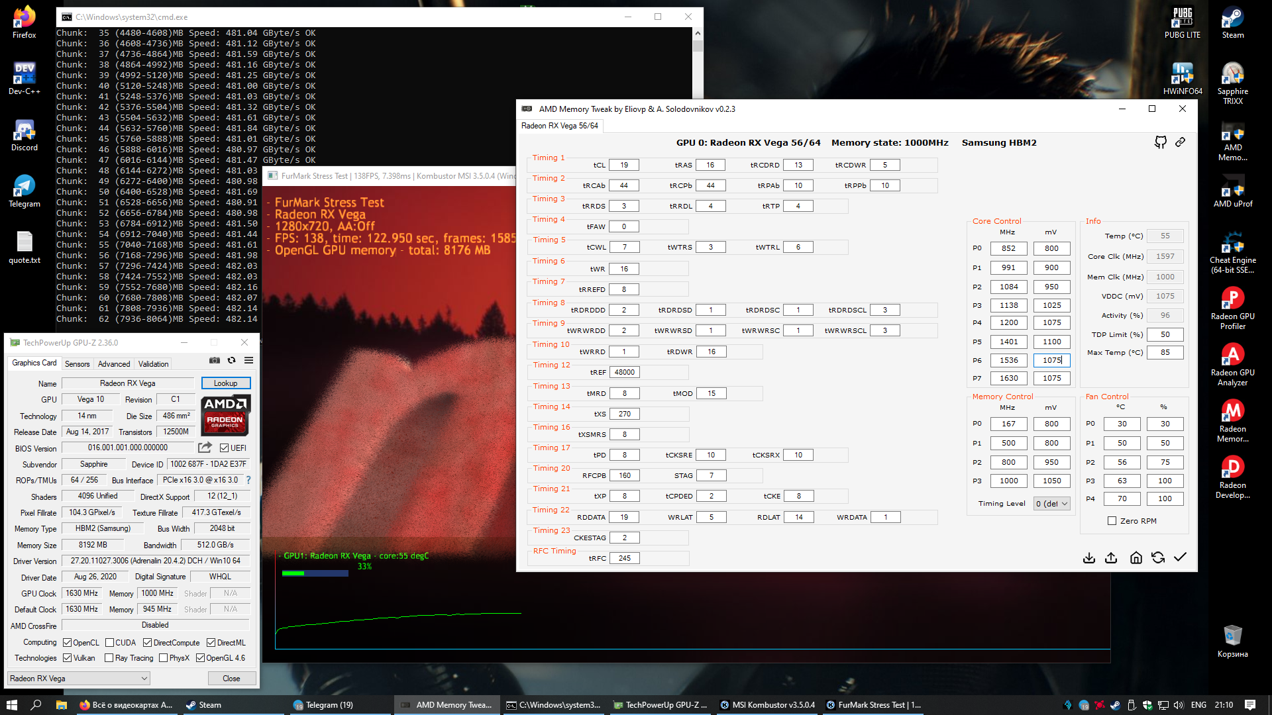Click the Close button in GPU-Z

click(231, 679)
